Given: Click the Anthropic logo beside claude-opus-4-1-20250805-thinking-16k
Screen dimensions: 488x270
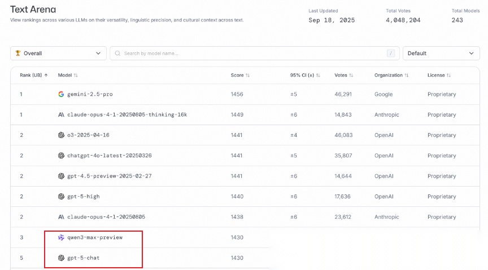Looking at the screenshot, I should (x=61, y=114).
